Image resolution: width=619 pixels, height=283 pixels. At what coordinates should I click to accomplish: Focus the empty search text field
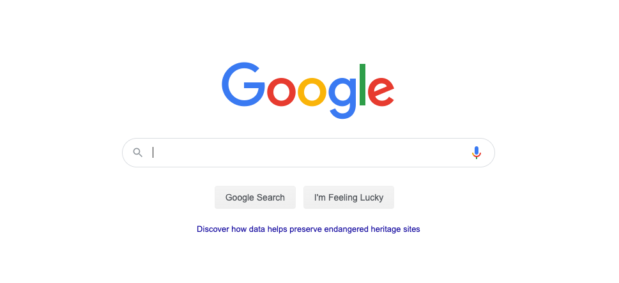click(308, 152)
